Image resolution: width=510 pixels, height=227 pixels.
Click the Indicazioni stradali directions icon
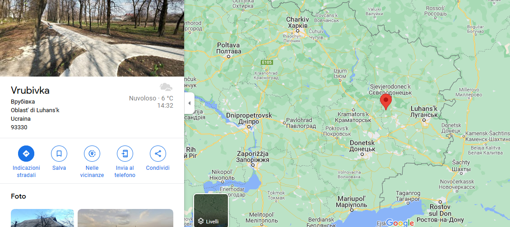(x=26, y=154)
